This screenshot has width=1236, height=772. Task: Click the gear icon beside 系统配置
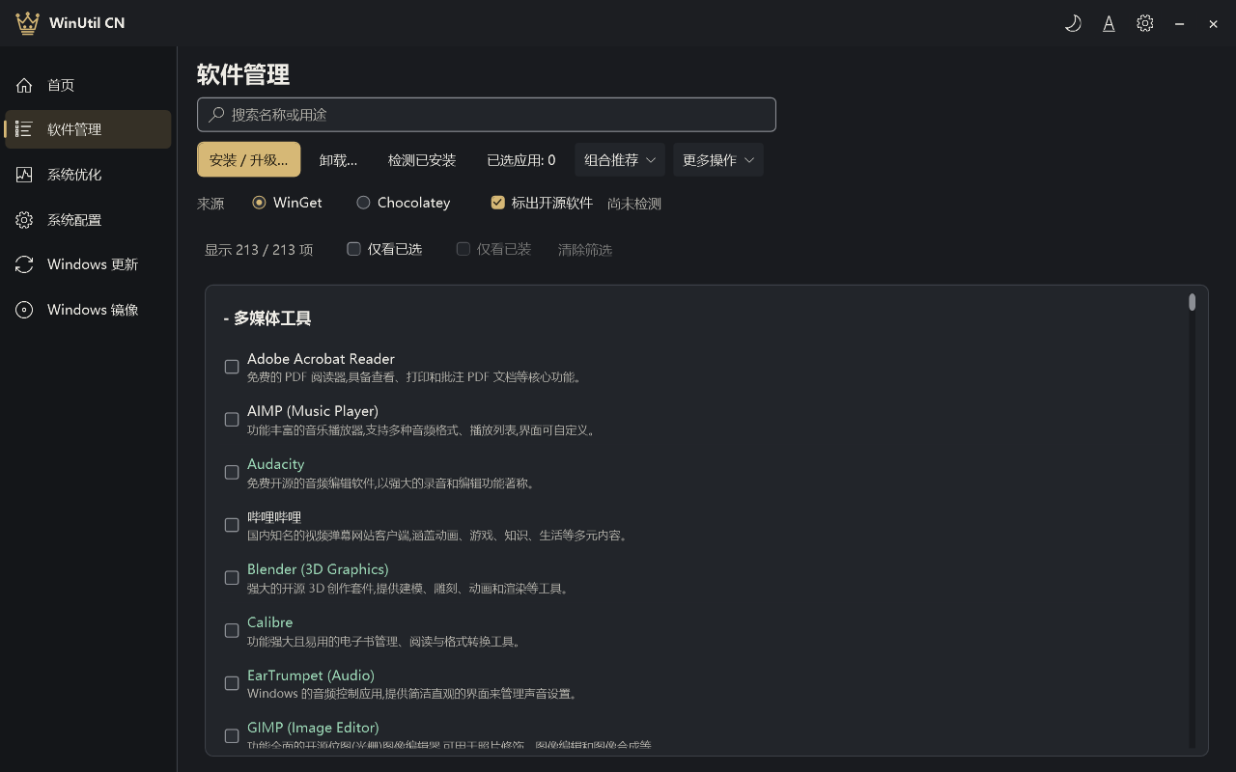coord(24,220)
